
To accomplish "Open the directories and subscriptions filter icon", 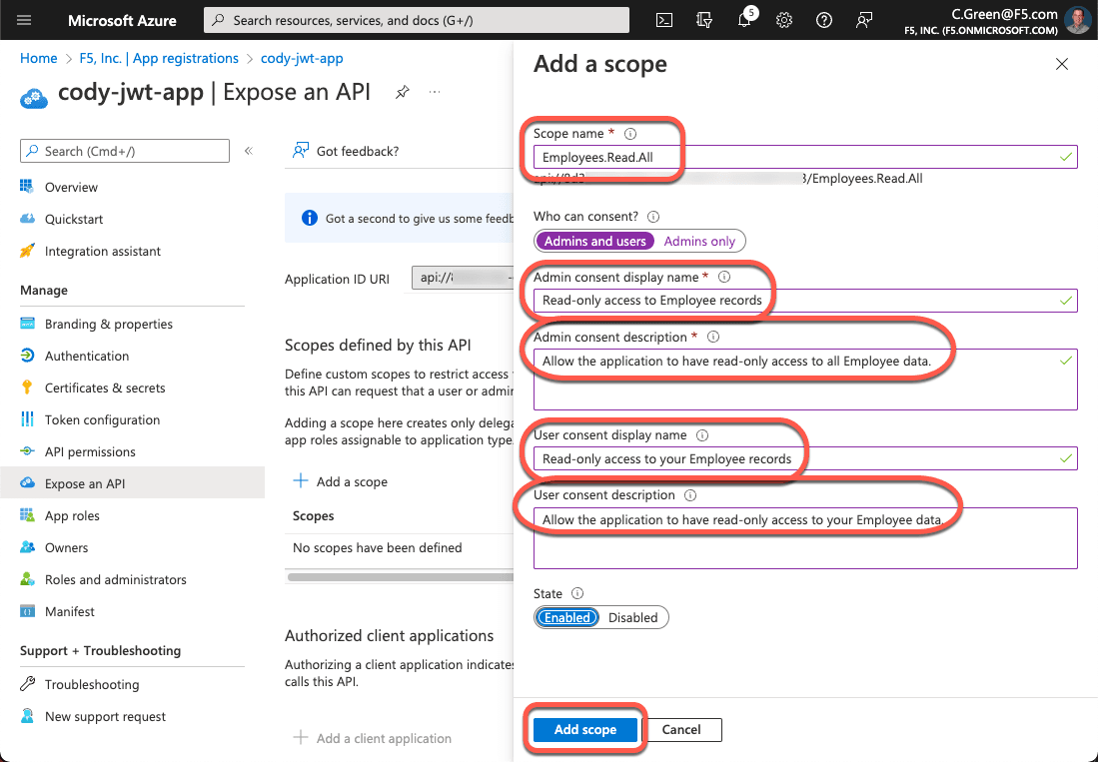I will pyautogui.click(x=704, y=20).
